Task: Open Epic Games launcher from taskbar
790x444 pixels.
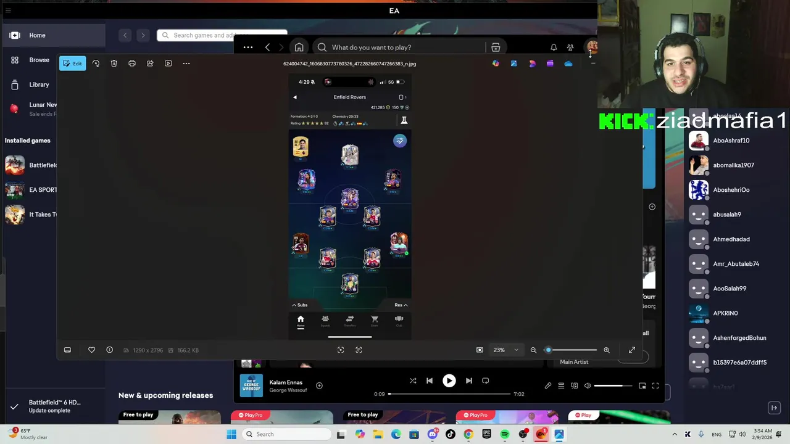Action: (x=486, y=434)
